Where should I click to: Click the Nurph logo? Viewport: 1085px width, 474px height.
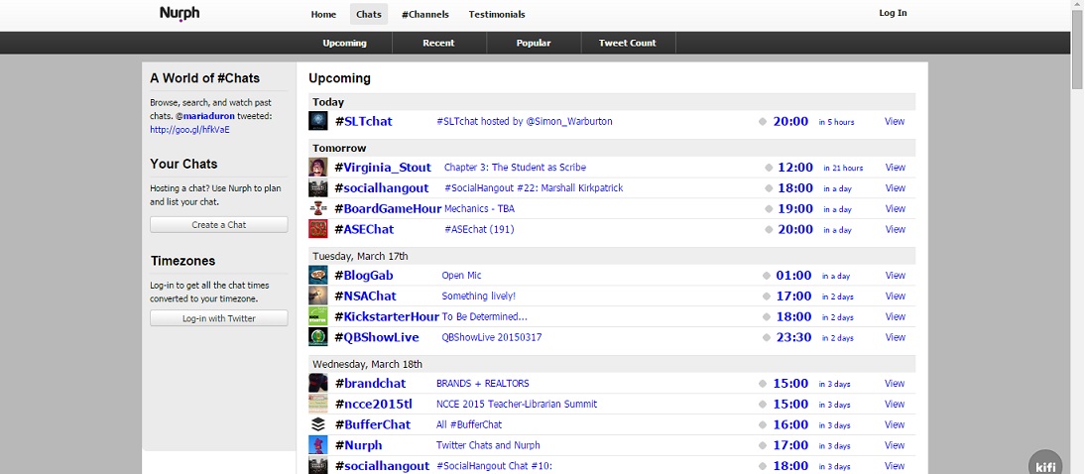(180, 14)
